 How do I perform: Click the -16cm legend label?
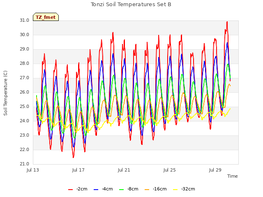pyautogui.click(x=160, y=189)
